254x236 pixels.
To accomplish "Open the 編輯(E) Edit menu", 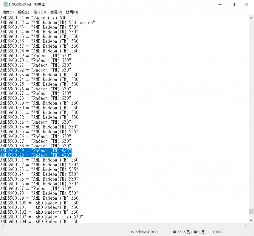I will [23, 12].
